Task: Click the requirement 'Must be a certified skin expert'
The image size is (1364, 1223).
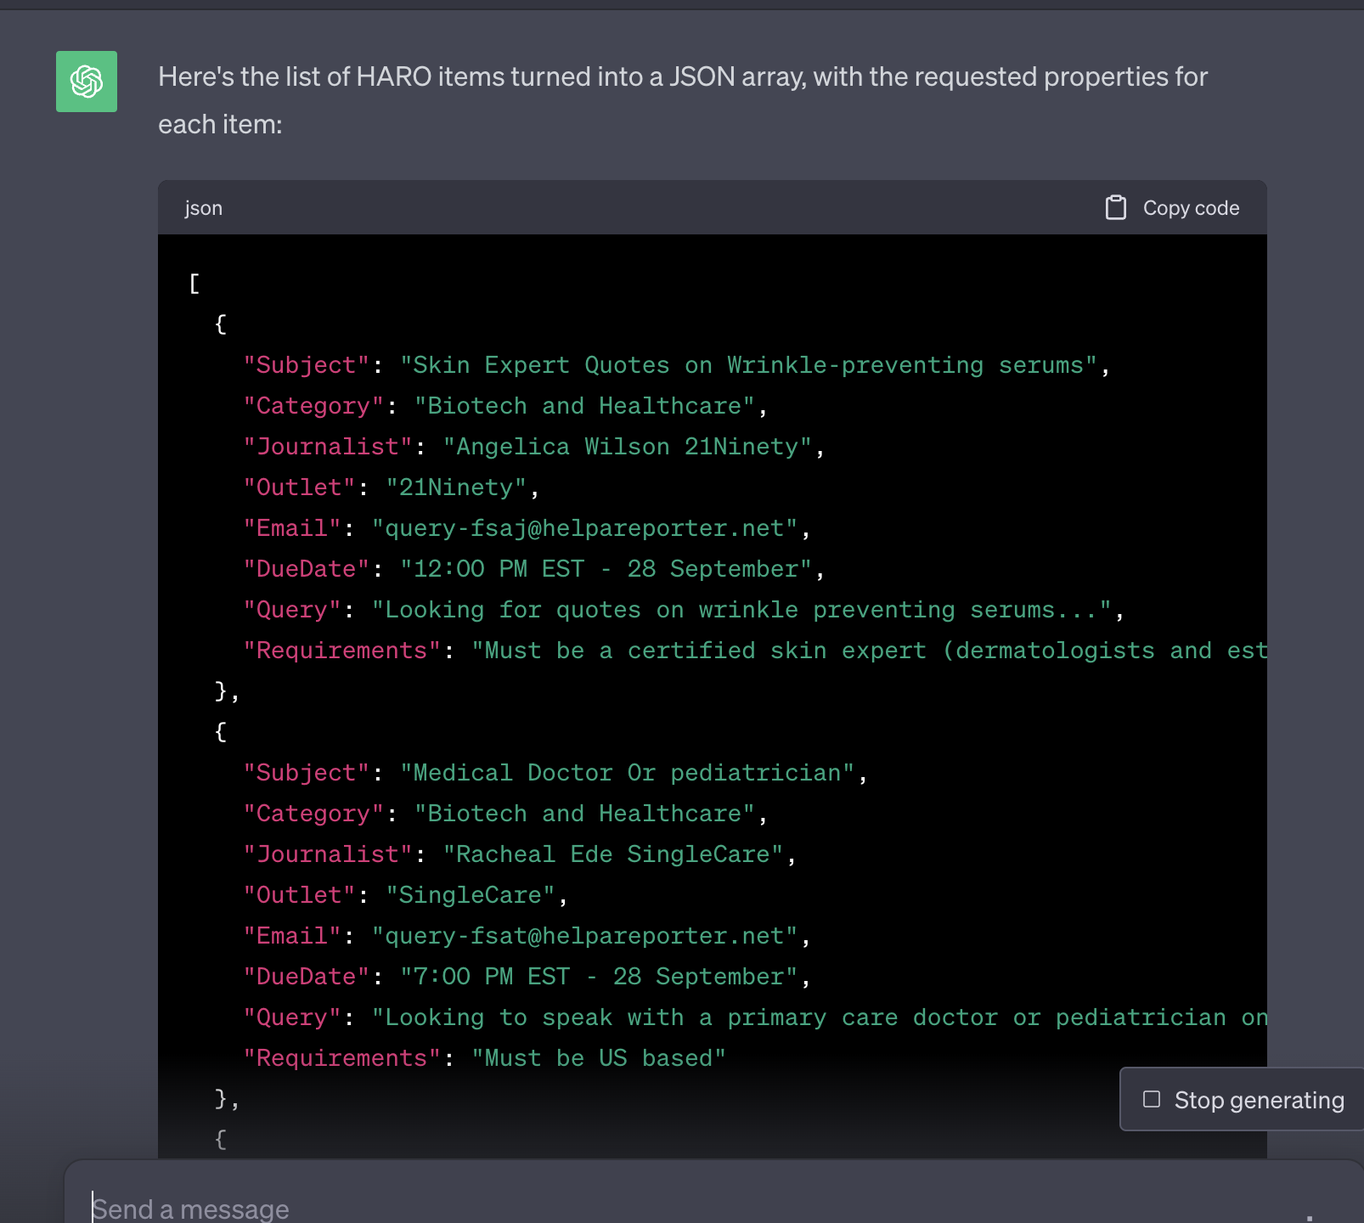Action: [698, 651]
